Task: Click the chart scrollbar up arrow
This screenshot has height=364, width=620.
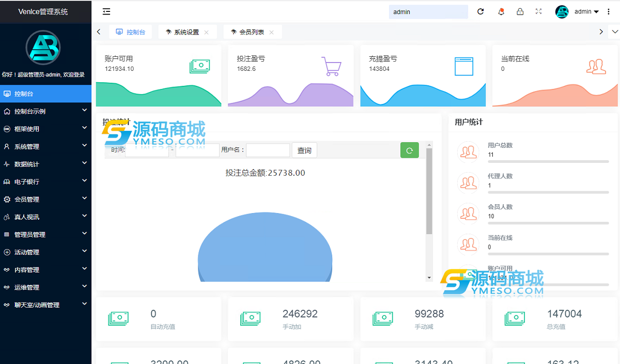Action: (429, 144)
